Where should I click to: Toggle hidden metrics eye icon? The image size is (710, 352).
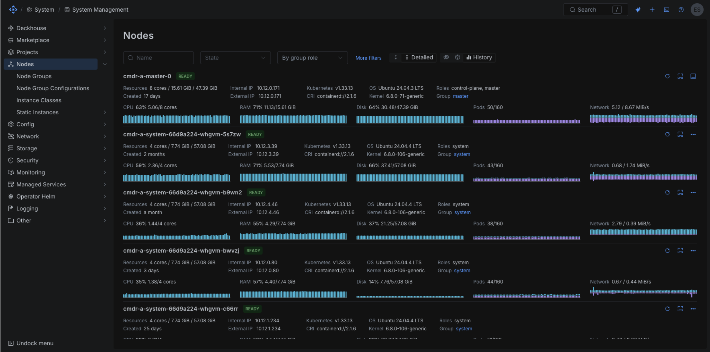(446, 57)
